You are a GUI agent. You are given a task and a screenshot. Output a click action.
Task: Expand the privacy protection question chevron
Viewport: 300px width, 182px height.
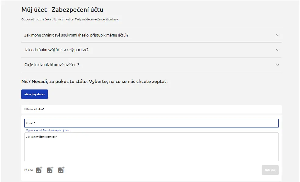click(x=278, y=35)
